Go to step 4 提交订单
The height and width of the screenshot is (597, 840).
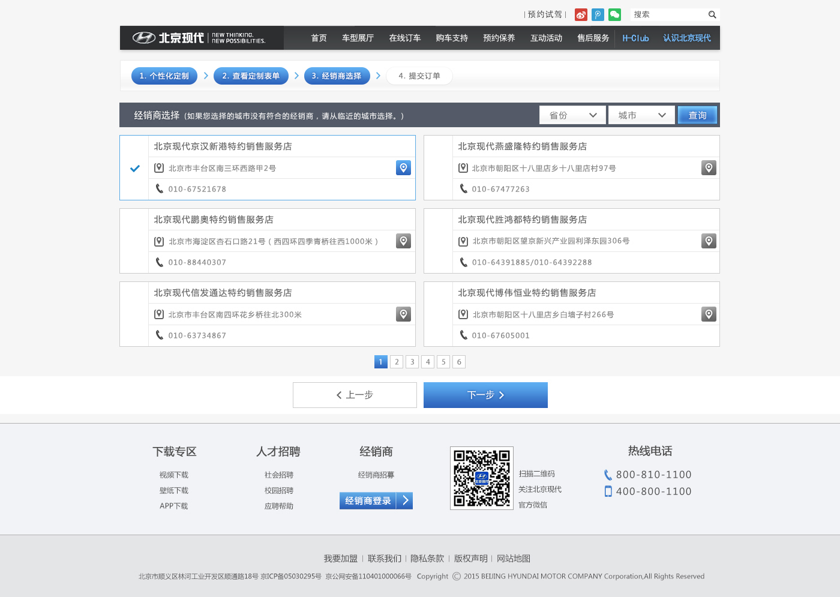(419, 76)
